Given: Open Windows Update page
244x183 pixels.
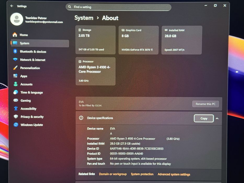Looking at the screenshot, I should [40, 125].
